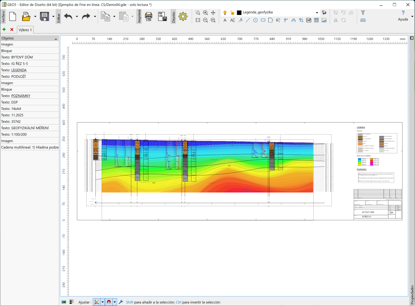Select the circle drawing tool
This screenshot has height=306, width=415.
(x=255, y=20)
